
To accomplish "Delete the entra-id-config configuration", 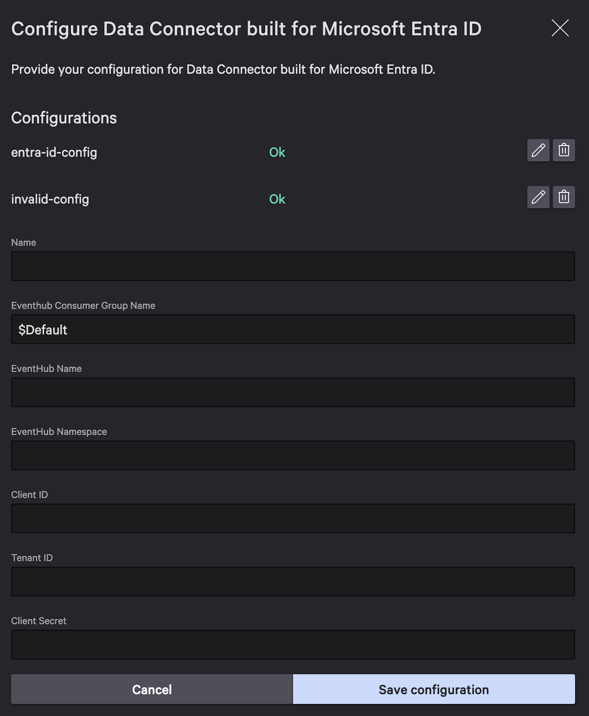I will pyautogui.click(x=564, y=150).
